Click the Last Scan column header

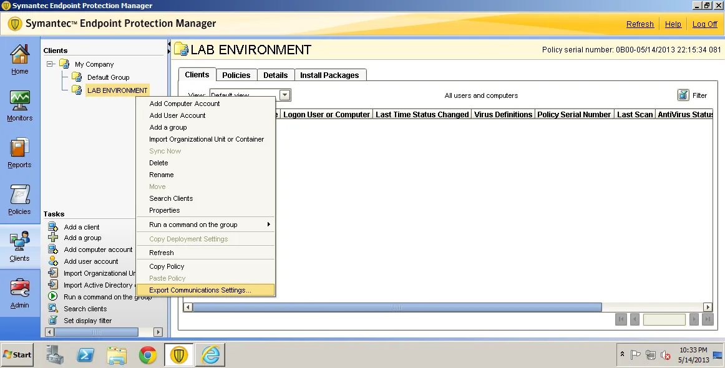[635, 114]
